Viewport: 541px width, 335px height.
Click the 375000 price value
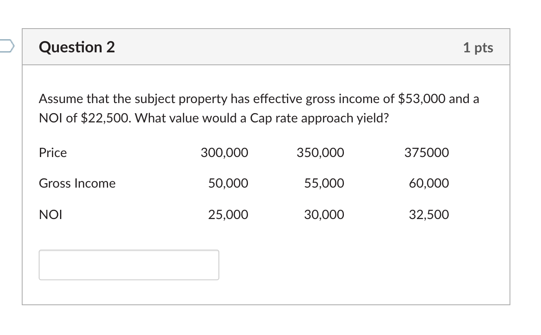427,153
